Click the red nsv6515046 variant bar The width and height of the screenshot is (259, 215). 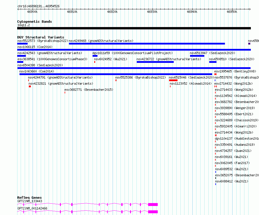173,80
